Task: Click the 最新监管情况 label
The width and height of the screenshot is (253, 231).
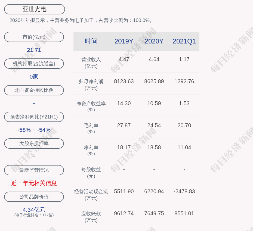Action: [34, 170]
